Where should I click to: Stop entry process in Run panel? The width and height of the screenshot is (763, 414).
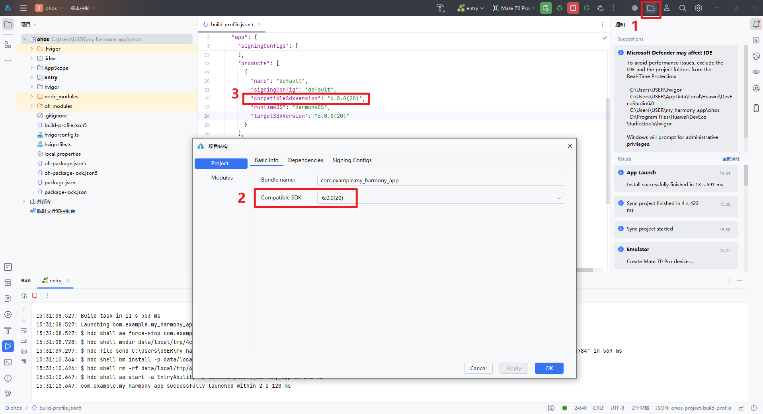(35, 295)
